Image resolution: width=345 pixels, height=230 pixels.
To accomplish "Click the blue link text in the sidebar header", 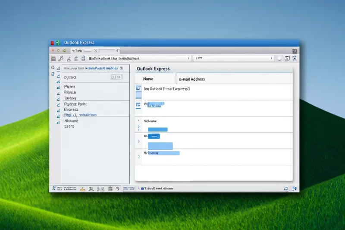I will click(x=101, y=68).
